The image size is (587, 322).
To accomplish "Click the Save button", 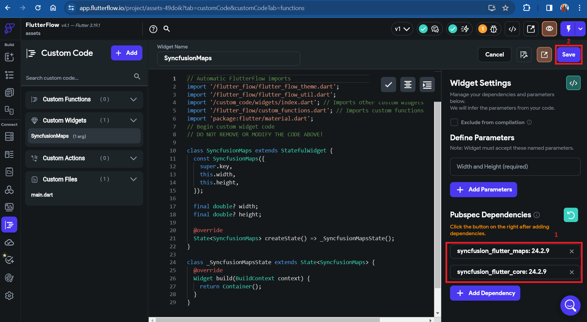I will tap(568, 55).
